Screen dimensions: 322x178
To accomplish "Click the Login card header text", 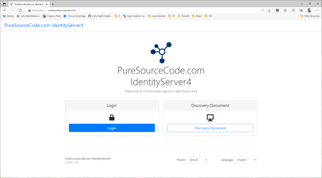I will tap(112, 105).
